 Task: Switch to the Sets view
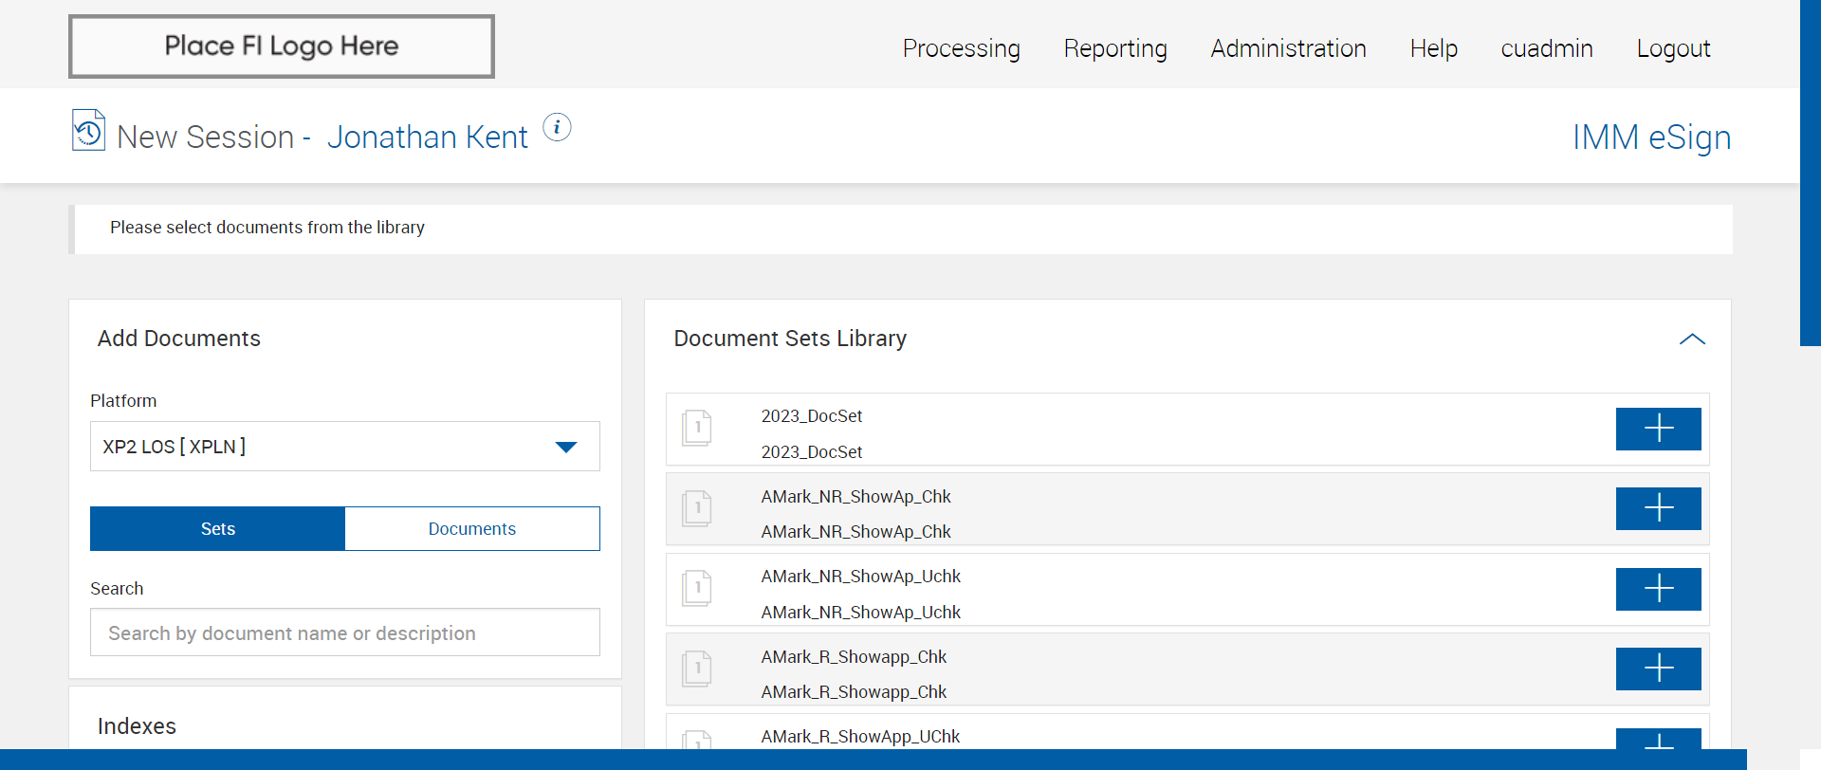point(217,529)
